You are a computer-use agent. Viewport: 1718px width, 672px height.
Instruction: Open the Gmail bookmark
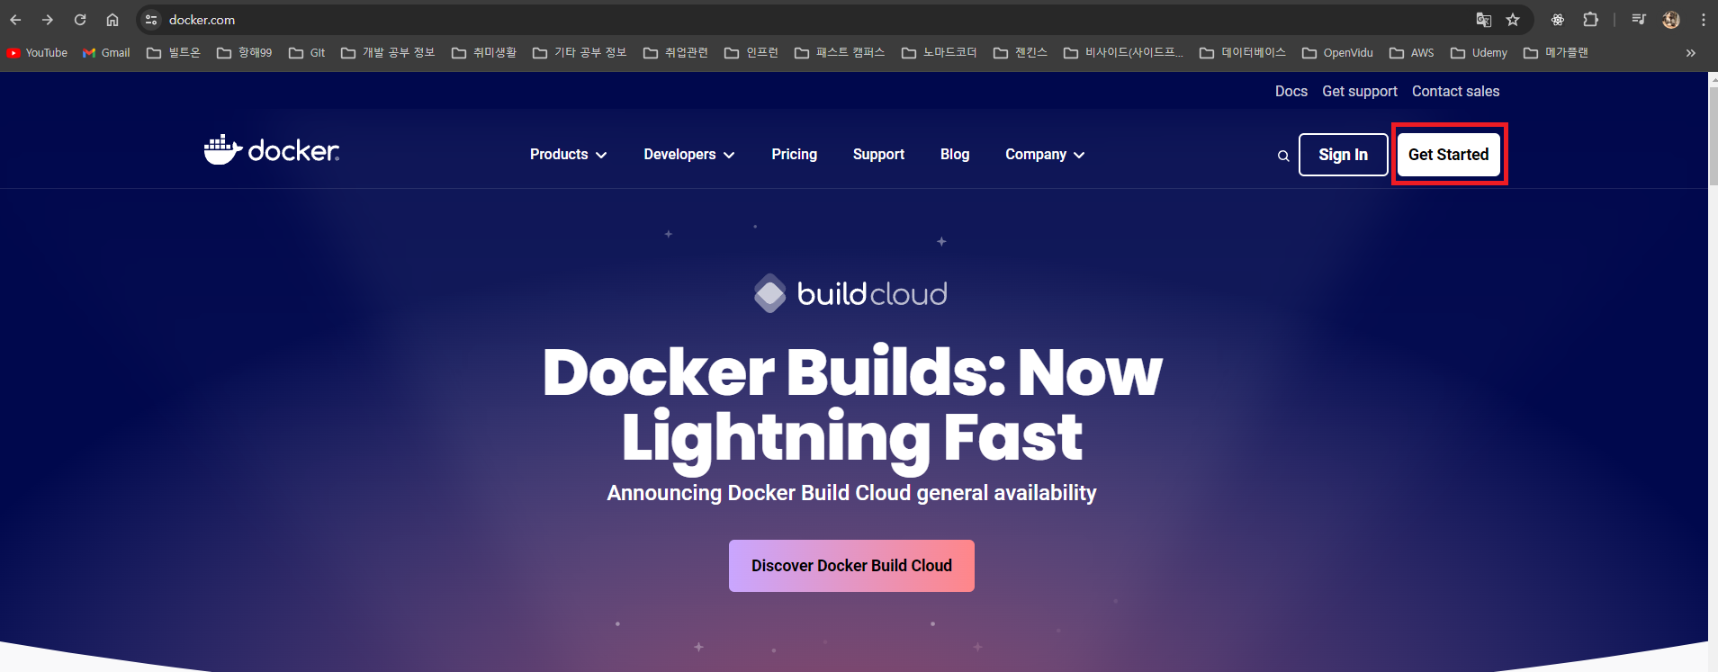coord(106,53)
